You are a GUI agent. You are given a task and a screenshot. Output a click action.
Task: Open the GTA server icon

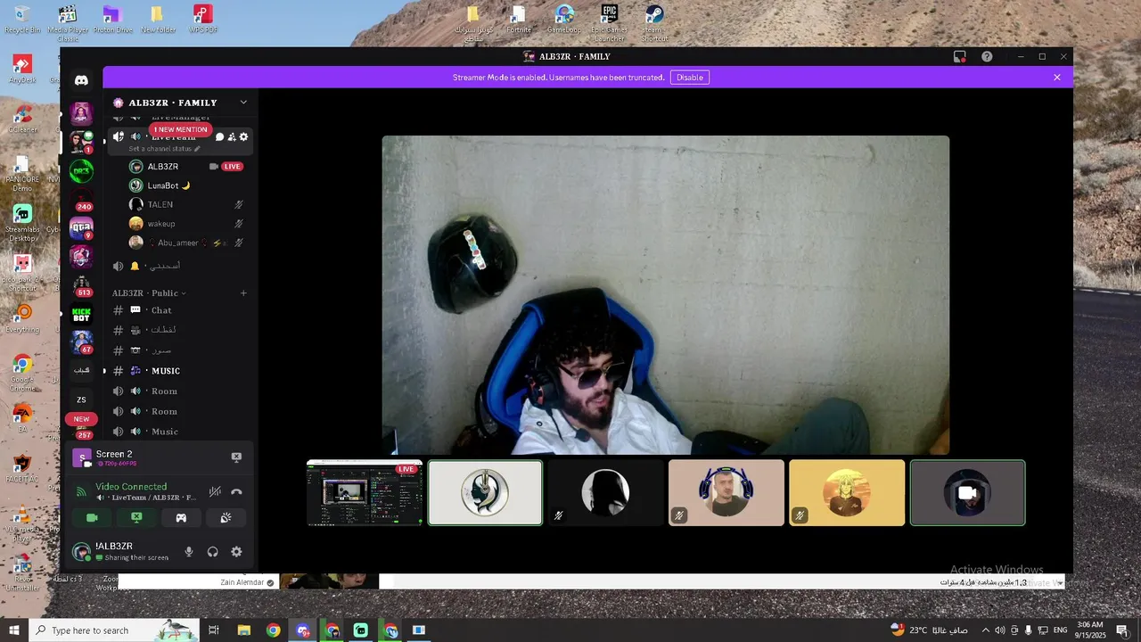click(x=81, y=229)
